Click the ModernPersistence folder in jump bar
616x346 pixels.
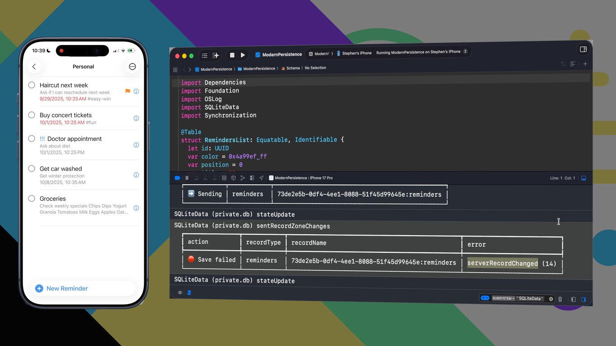tap(256, 68)
